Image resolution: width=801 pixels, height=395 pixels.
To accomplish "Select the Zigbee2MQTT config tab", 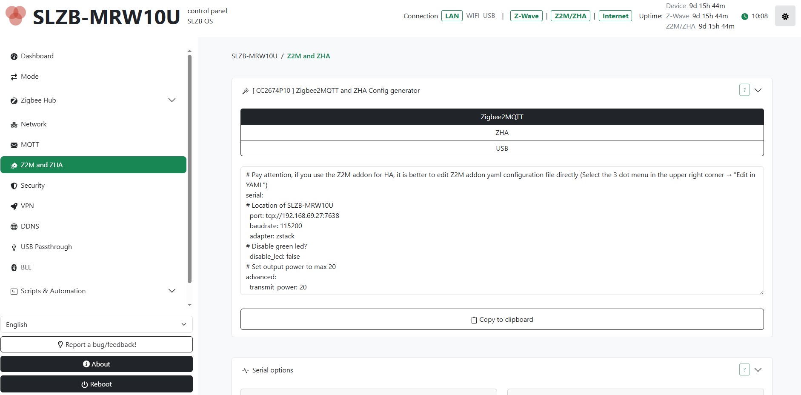I will pos(502,117).
